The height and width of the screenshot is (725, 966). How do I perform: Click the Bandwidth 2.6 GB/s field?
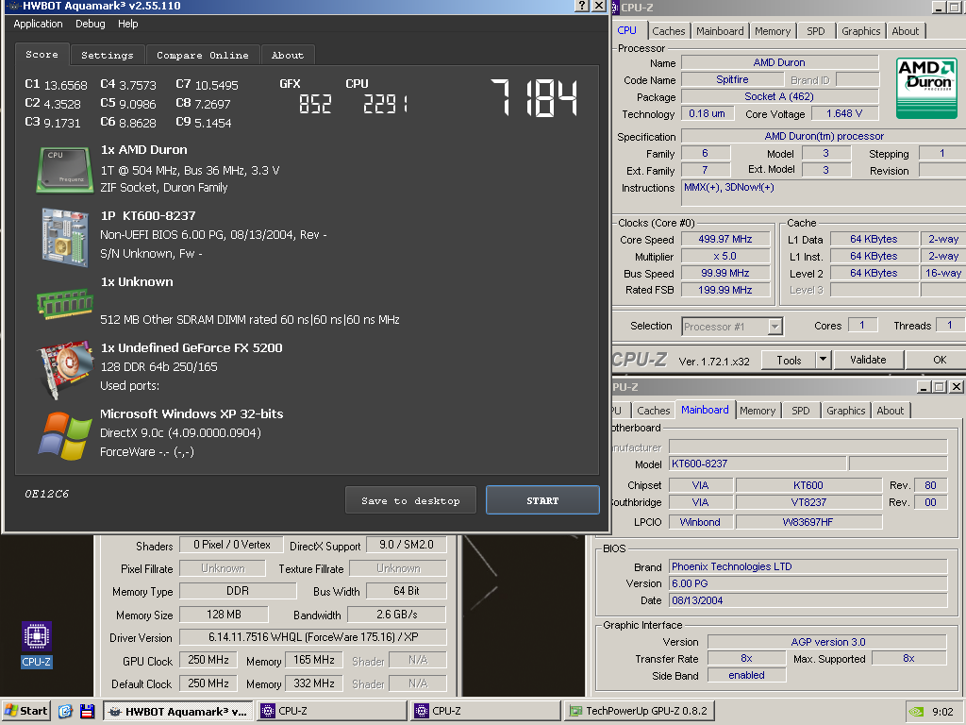point(397,615)
